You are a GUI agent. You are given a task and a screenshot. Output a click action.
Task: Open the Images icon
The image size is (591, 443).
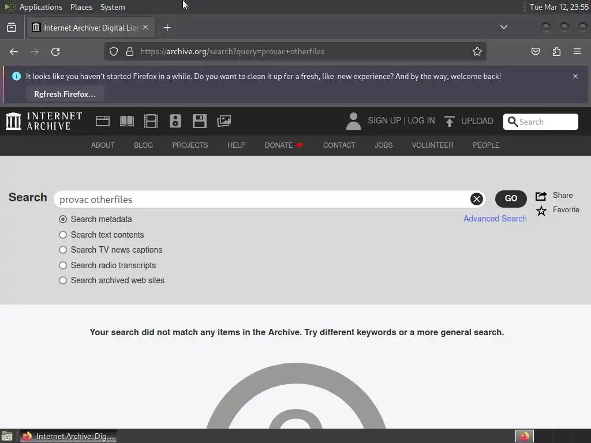coord(224,121)
